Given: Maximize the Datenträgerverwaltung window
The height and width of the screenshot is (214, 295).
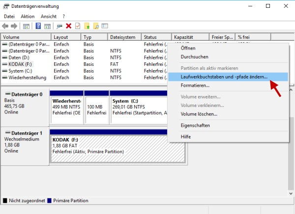Looking at the screenshot, I should pyautogui.click(x=268, y=6).
